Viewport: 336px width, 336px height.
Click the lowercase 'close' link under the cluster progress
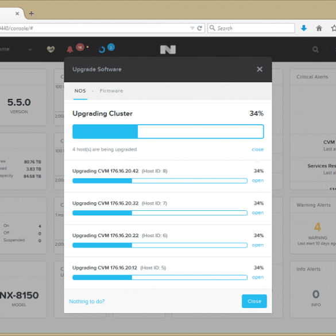(x=257, y=149)
